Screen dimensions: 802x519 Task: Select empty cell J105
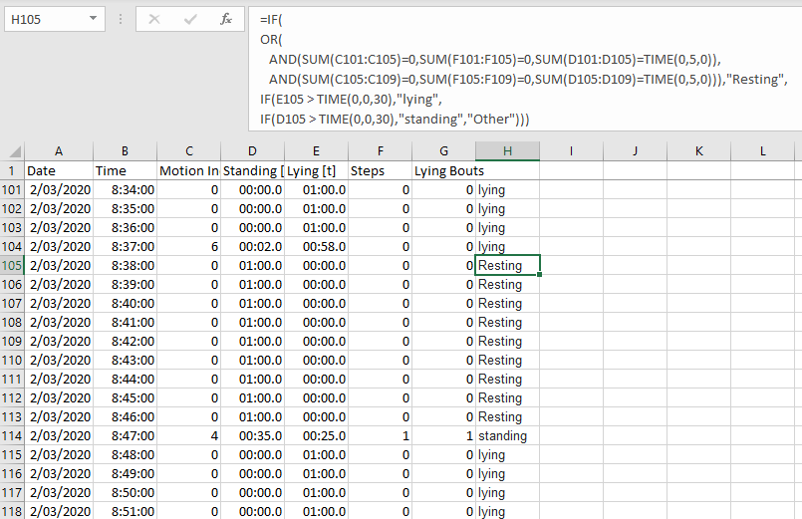[635, 265]
